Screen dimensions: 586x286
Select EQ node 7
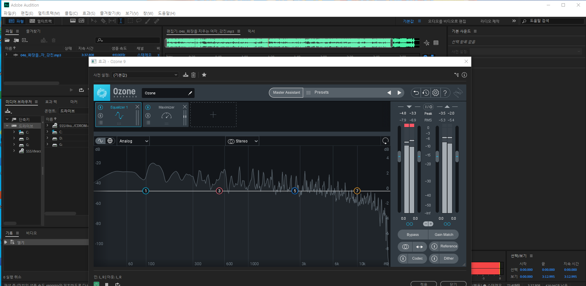click(357, 191)
